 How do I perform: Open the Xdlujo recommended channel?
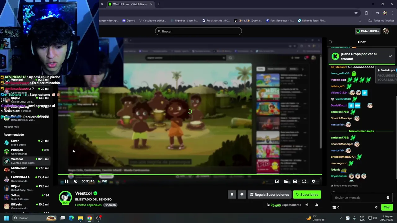point(26,197)
